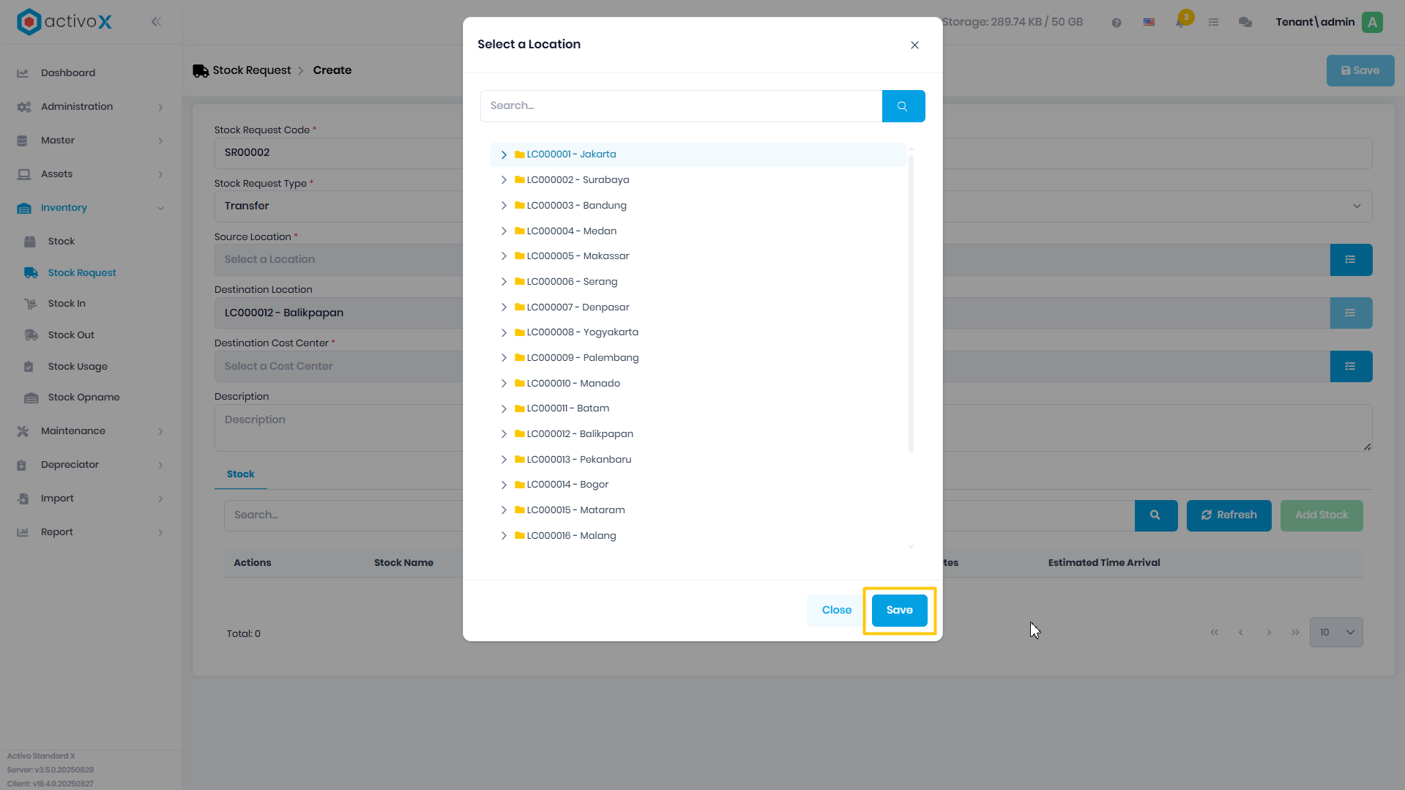Select LC000010 - Manado location
Screen dimensions: 1405x790
point(573,384)
